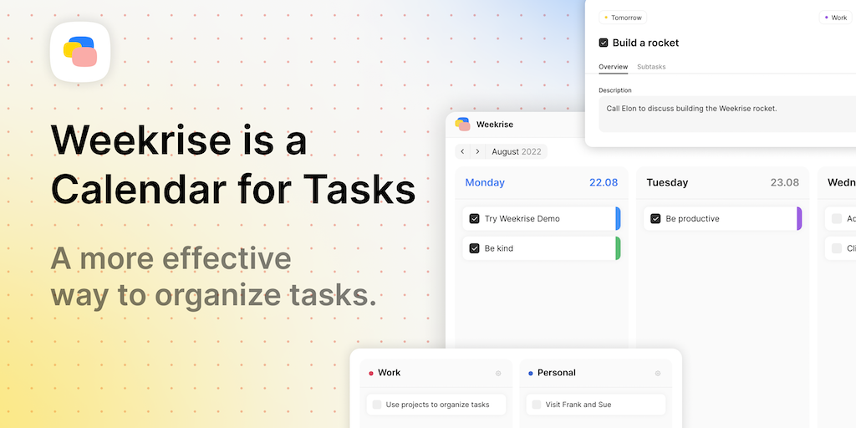Go to next week with right chevron
The image size is (856, 428).
pos(477,151)
